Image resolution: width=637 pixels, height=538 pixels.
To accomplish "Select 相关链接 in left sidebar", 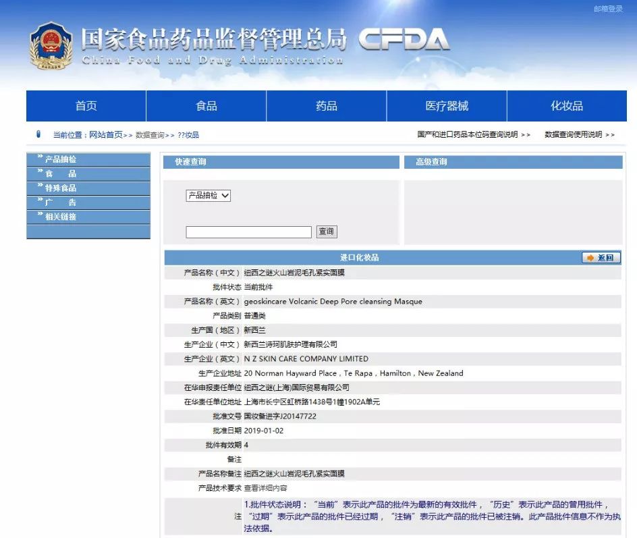I will tap(88, 217).
